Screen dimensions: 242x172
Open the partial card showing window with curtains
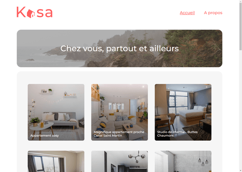pyautogui.click(x=56, y=161)
